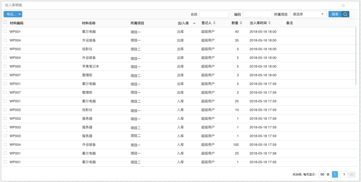Click the 名称 name input field
The width and height of the screenshot is (361, 182).
coord(214,14)
